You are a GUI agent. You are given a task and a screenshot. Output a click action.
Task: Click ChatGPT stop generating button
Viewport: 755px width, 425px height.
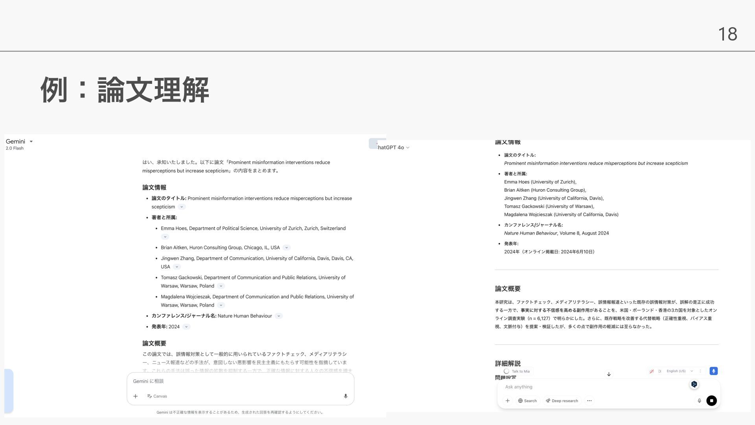point(711,401)
